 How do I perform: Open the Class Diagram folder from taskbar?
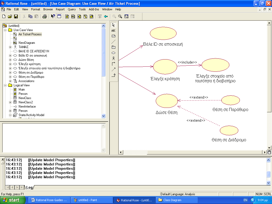(x=177, y=200)
